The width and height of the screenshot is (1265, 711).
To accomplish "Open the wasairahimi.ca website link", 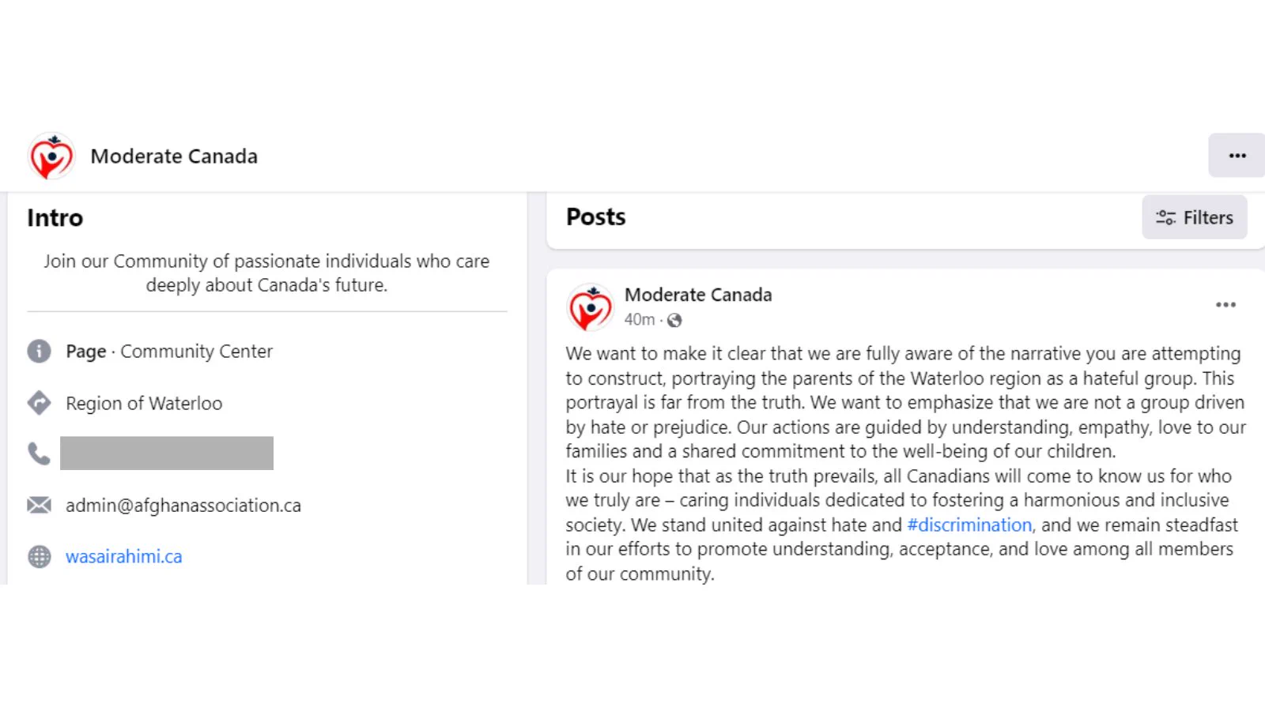I will (124, 557).
